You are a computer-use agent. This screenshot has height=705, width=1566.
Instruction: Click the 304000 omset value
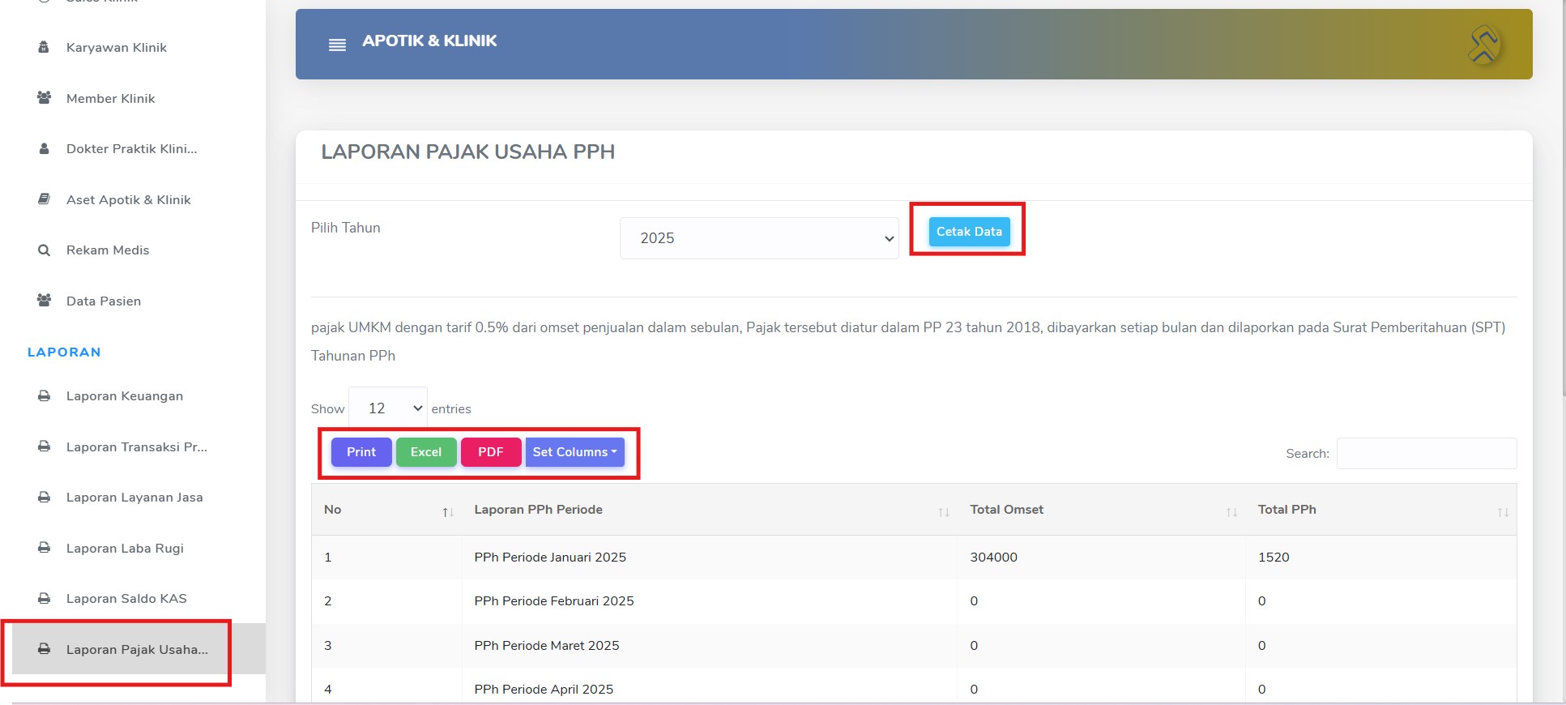tap(994, 558)
